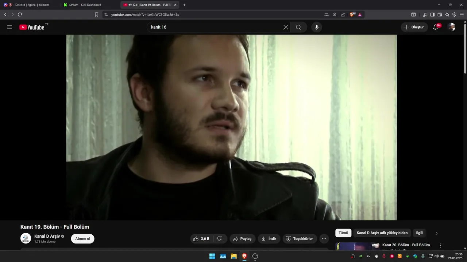Open Brave VPN shield icon
This screenshot has width=467, height=262.
[454, 15]
